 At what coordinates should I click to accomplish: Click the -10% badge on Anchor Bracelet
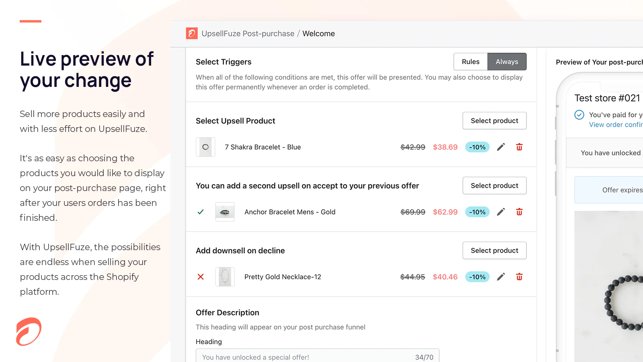pos(477,212)
